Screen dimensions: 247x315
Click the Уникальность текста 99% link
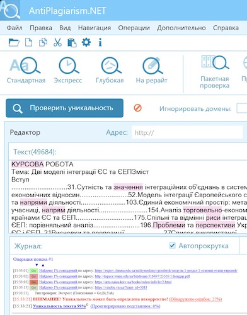(x=59, y=306)
